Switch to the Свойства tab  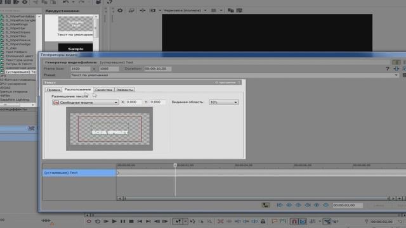[x=103, y=90]
